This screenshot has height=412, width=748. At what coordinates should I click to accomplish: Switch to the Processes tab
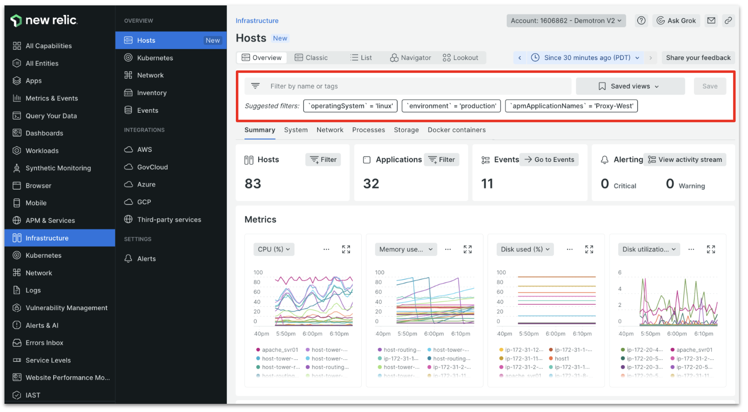click(x=369, y=130)
